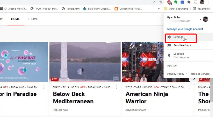Open the Privacy Policy link

(x=176, y=74)
